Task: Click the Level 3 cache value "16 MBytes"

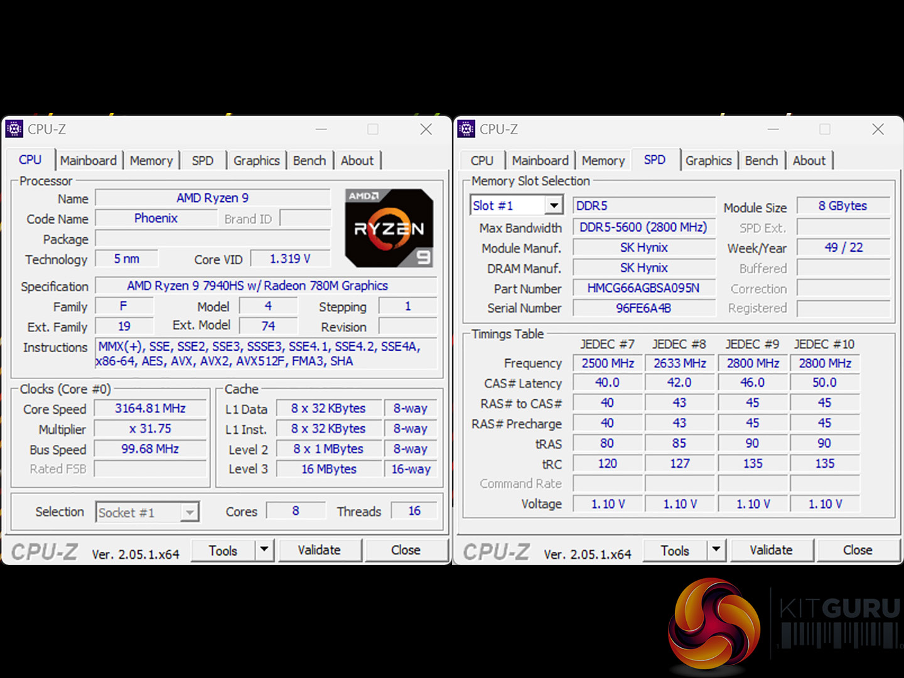Action: pos(328,469)
